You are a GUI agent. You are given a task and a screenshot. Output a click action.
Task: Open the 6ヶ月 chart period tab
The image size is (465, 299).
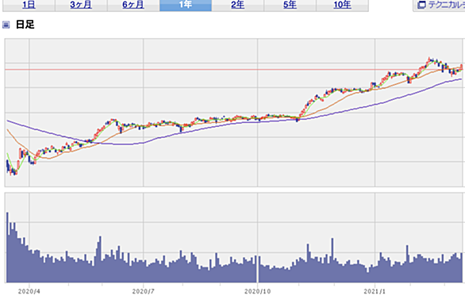coord(133,5)
